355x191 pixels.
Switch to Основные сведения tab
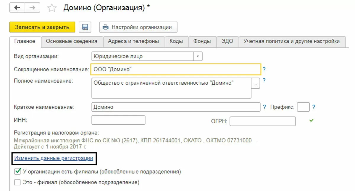[x=72, y=42]
